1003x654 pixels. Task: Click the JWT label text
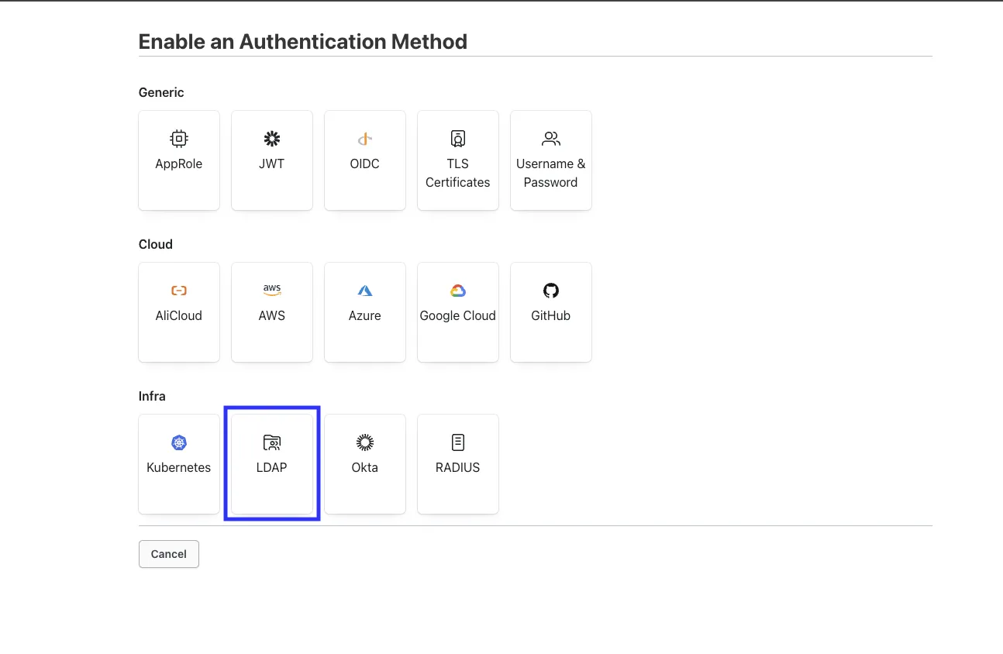pyautogui.click(x=272, y=163)
